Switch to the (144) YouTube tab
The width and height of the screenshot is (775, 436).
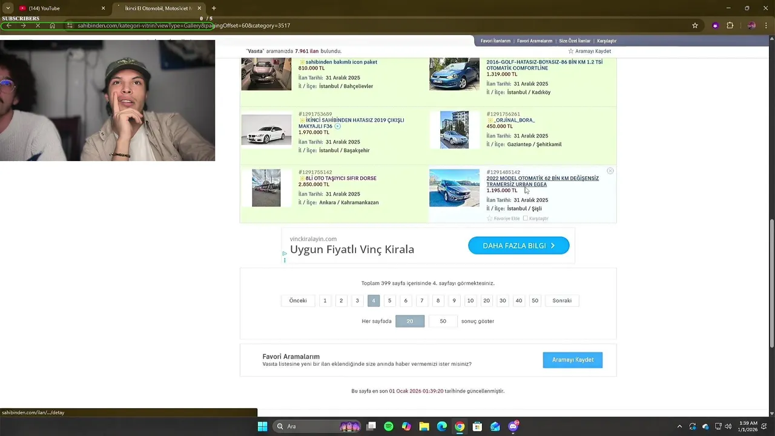pyautogui.click(x=61, y=8)
